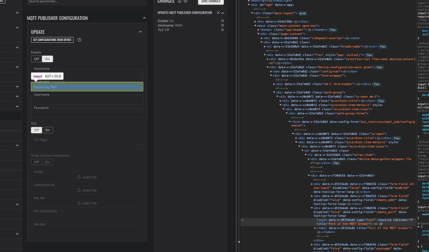429x252 pixels.
Task: Expand the nav config-nav node in DevTools
Action: pos(271,71)
